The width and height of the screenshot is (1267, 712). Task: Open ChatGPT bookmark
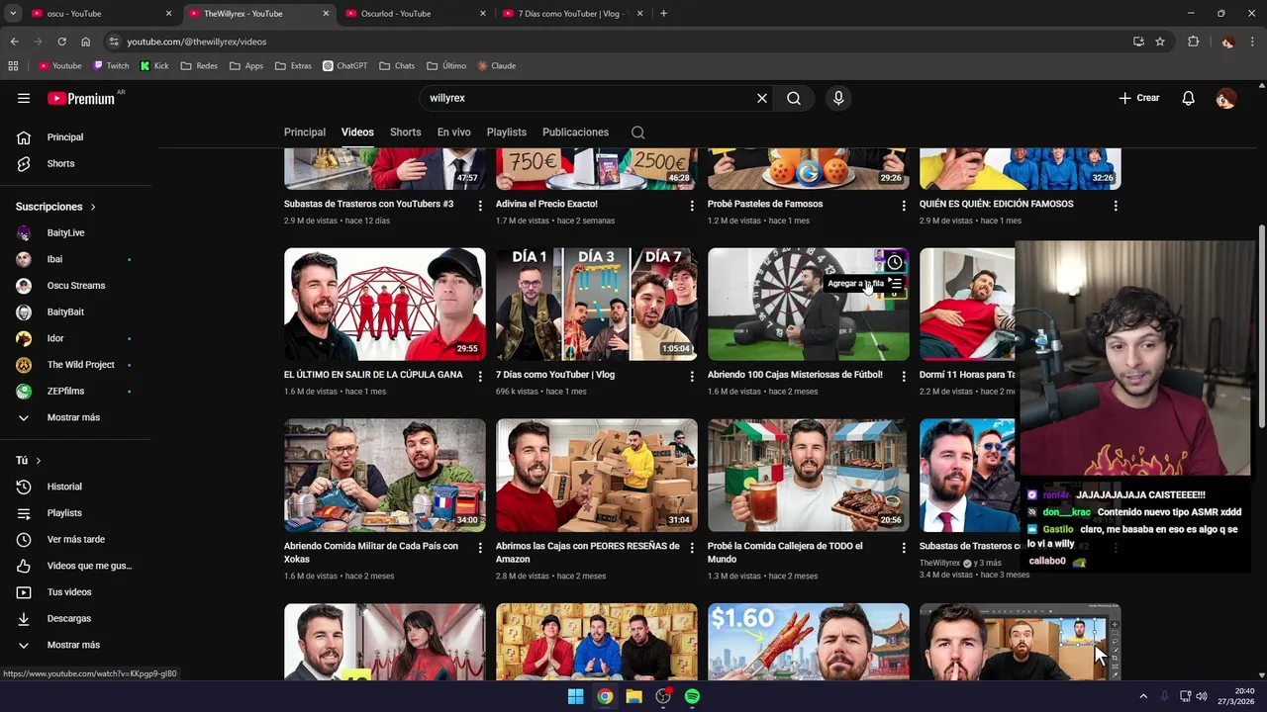344,66
